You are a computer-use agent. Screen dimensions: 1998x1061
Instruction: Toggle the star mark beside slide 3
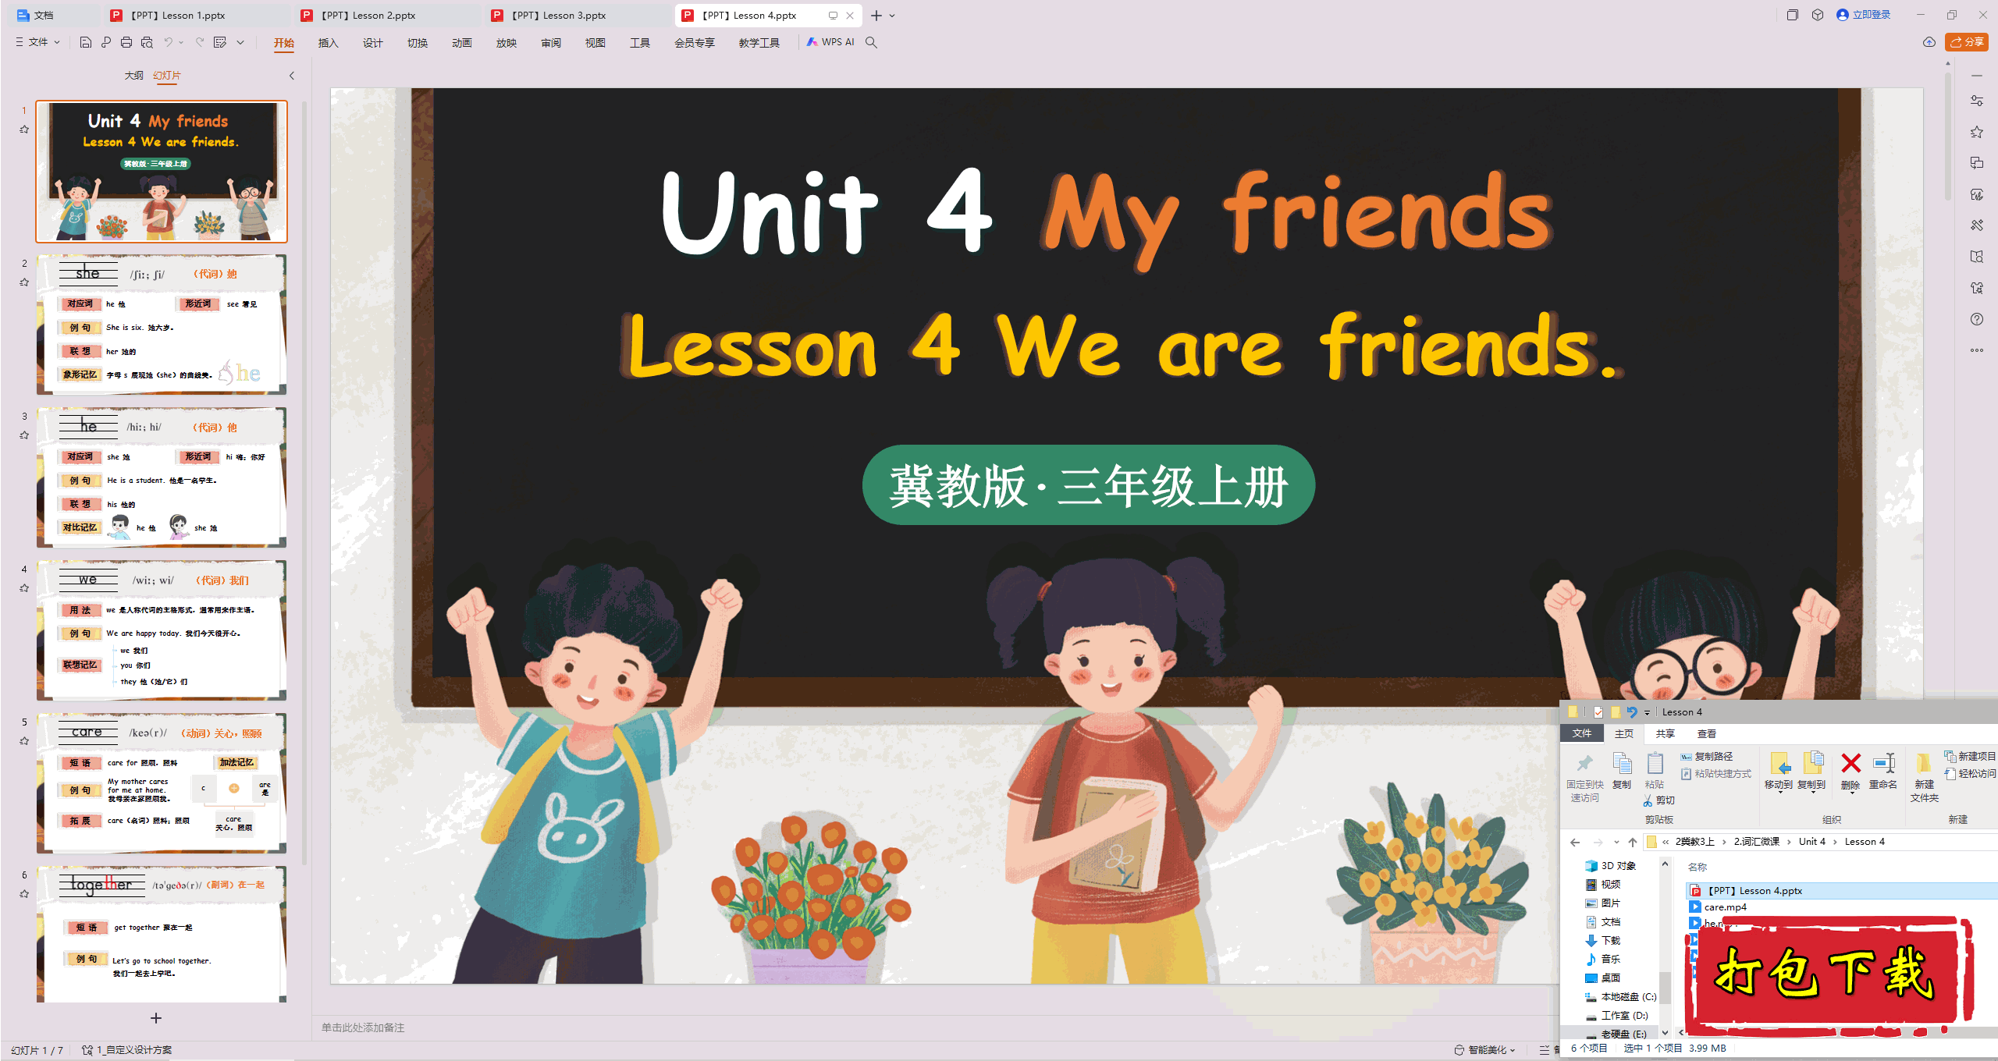24,435
